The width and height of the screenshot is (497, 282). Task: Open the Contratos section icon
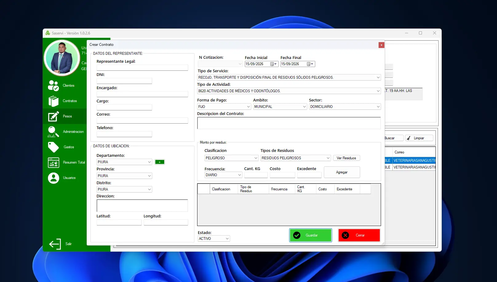pos(54,101)
